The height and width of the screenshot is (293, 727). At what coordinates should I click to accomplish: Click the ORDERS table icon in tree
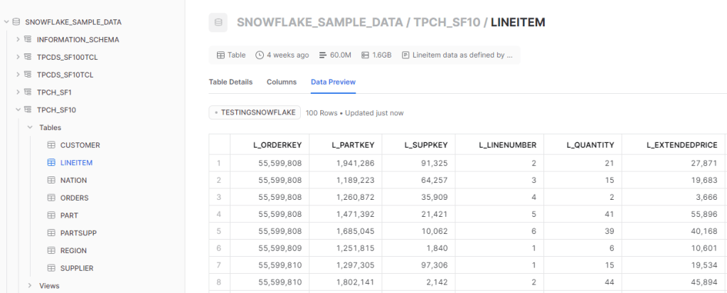51,198
